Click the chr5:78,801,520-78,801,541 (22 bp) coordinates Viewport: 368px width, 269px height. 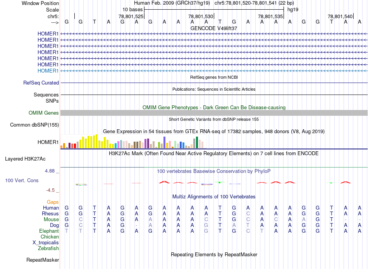tap(254, 3)
